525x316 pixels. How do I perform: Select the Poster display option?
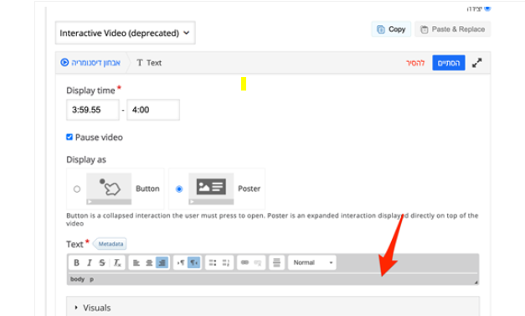(x=179, y=189)
